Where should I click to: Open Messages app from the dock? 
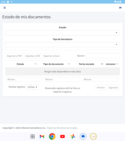pyautogui.click(x=83, y=136)
